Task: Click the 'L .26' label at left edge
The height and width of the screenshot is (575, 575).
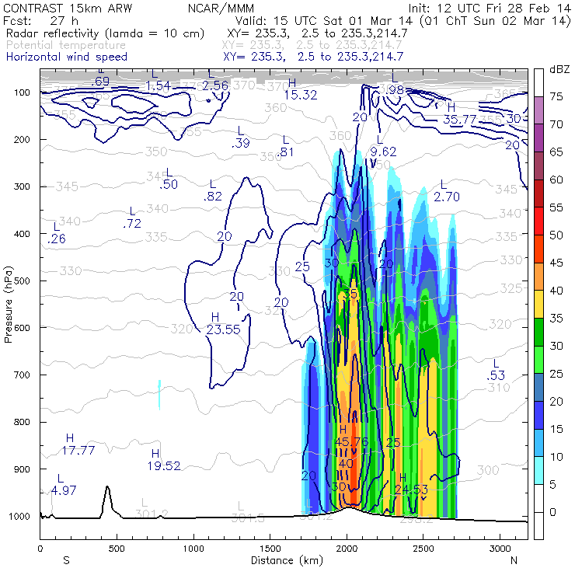Action: tap(57, 232)
